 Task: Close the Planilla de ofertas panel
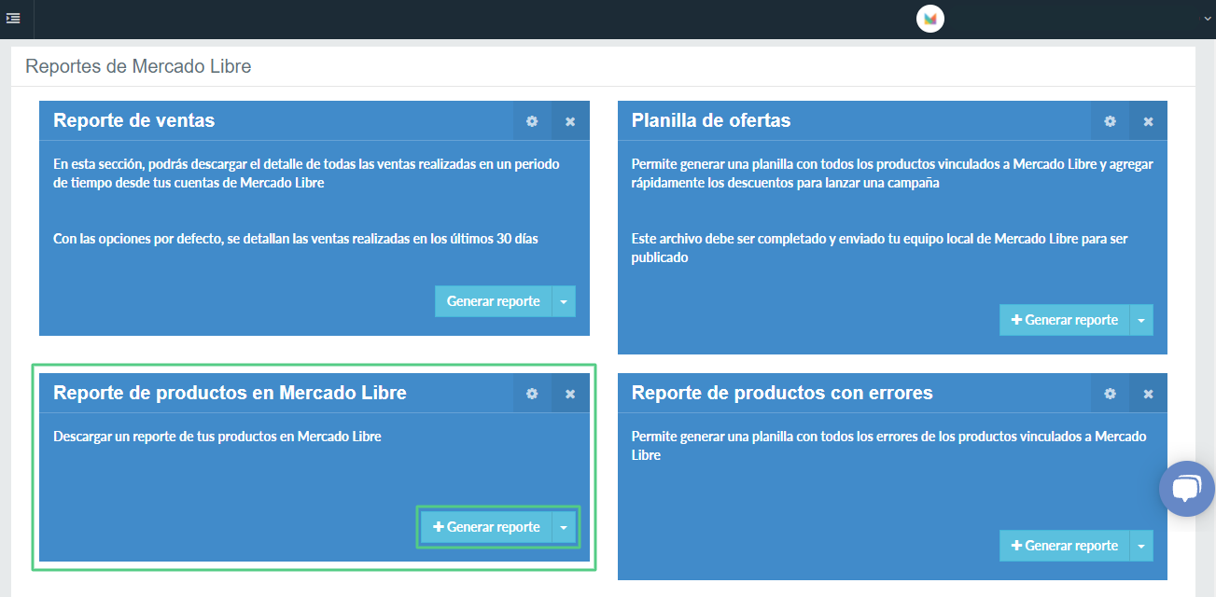(x=1149, y=121)
